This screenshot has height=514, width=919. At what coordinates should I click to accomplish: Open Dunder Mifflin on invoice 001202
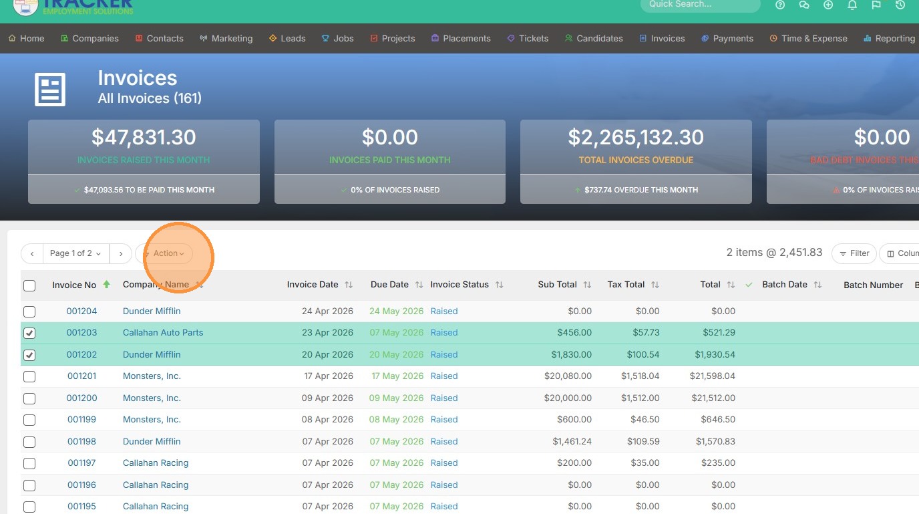[x=152, y=354]
